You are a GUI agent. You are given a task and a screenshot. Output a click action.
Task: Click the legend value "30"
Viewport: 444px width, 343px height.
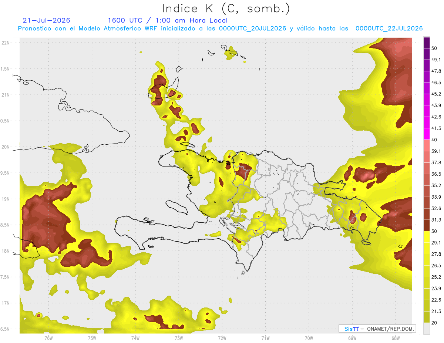click(x=434, y=231)
